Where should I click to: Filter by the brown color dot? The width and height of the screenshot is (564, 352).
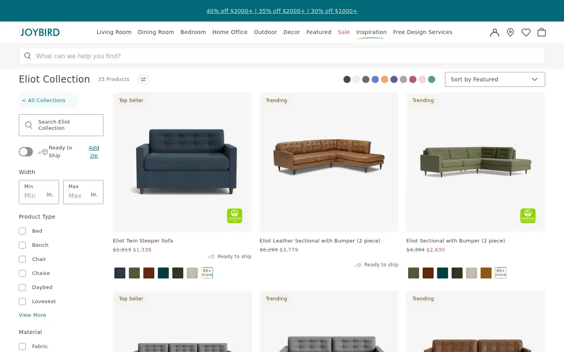click(x=366, y=79)
